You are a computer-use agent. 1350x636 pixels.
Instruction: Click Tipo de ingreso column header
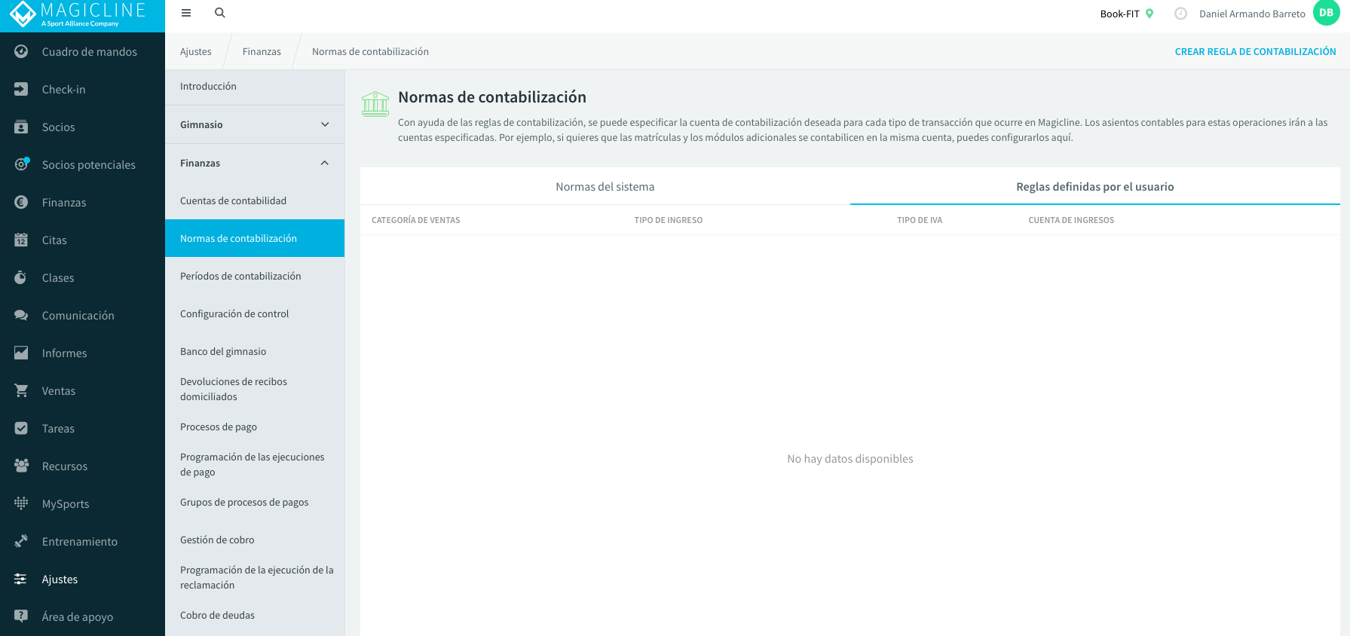[668, 220]
